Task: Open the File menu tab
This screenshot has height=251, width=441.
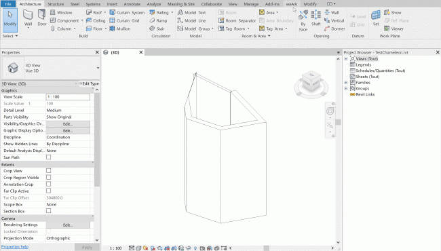Action: click(8, 4)
